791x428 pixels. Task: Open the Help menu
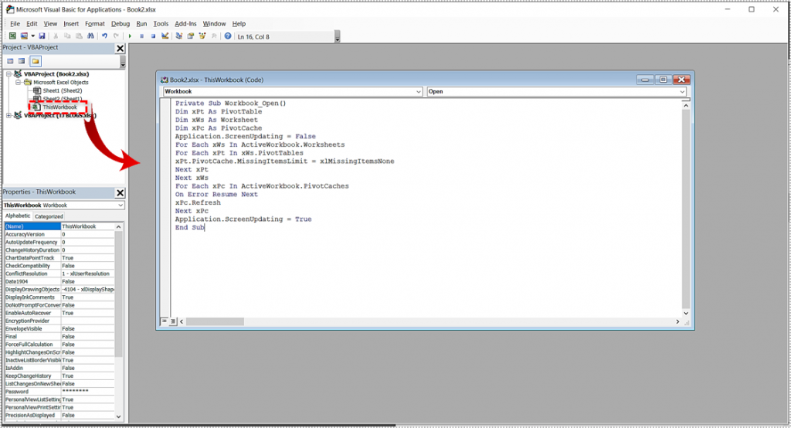tap(239, 24)
